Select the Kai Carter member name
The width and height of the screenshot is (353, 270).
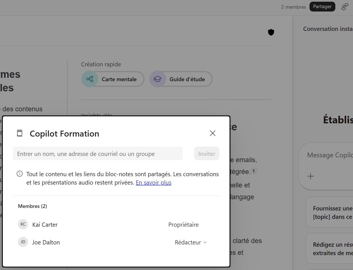[45, 225]
